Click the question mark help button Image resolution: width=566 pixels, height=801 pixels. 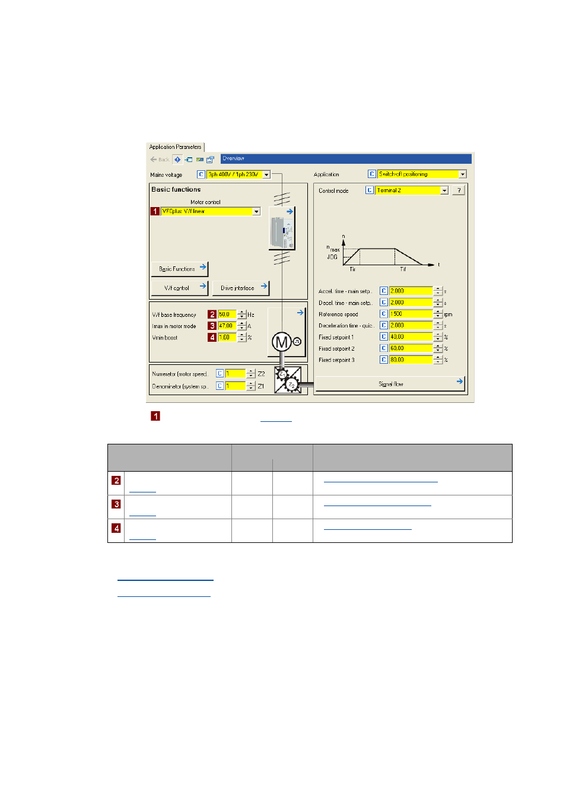click(459, 190)
